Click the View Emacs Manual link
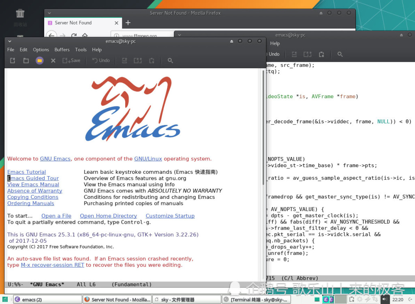The height and width of the screenshot is (304, 415). click(x=33, y=184)
